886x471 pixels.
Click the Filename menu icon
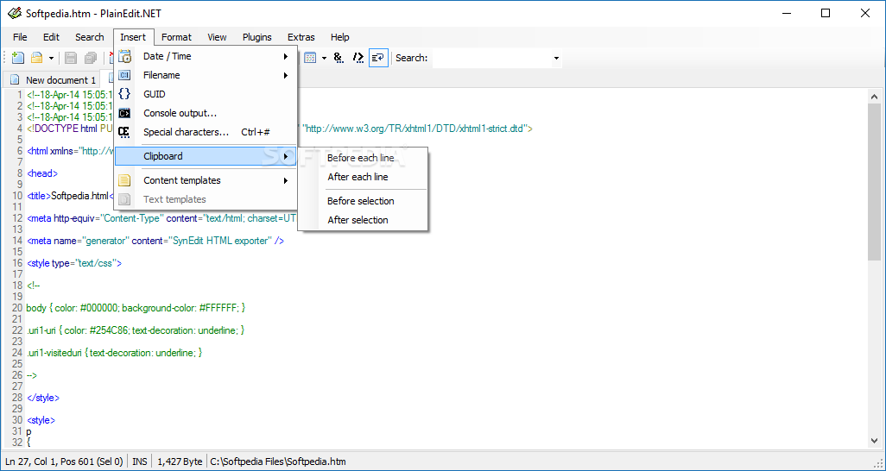[x=124, y=75]
